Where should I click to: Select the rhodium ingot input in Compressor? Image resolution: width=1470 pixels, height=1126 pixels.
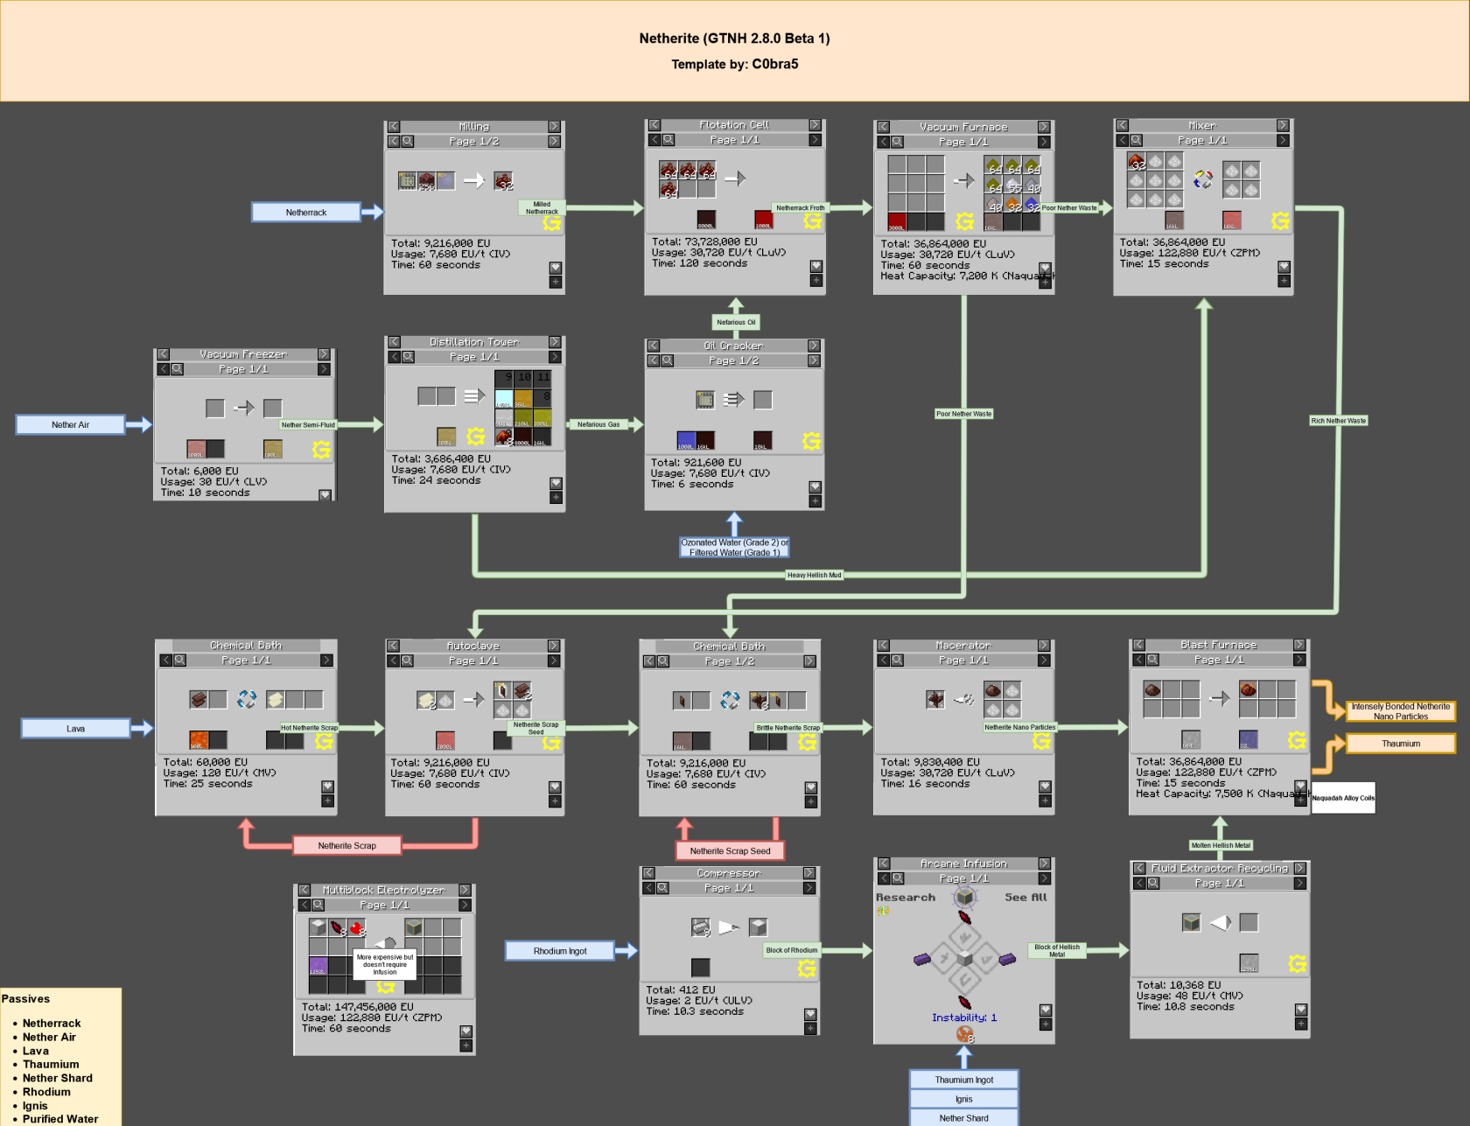[700, 927]
